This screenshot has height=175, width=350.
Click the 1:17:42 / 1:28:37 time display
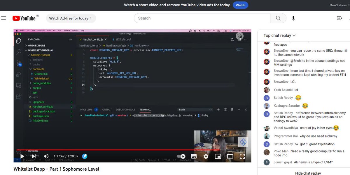[66, 156]
